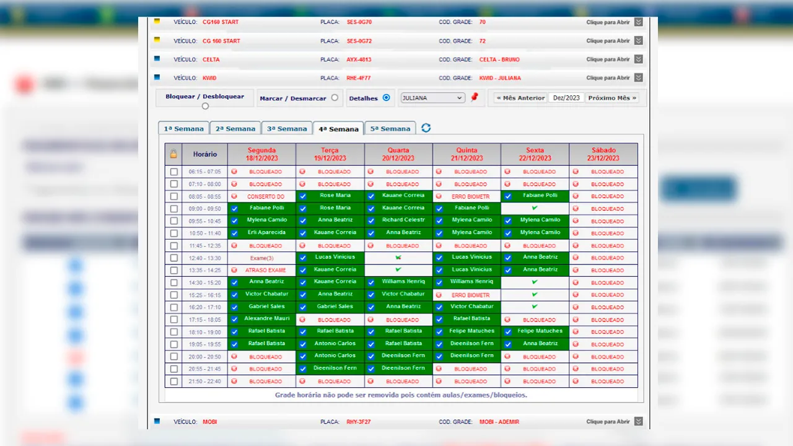Open the JULIANA instructor dropdown
Viewport: 793px width, 446px height.
[432, 98]
